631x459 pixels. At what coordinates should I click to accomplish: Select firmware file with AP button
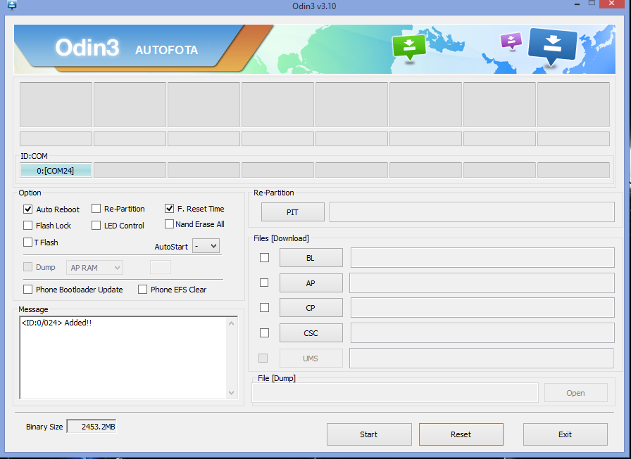(x=311, y=283)
